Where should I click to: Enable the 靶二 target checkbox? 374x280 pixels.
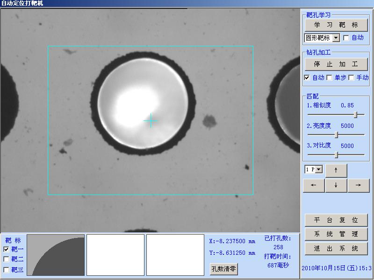point(6,259)
